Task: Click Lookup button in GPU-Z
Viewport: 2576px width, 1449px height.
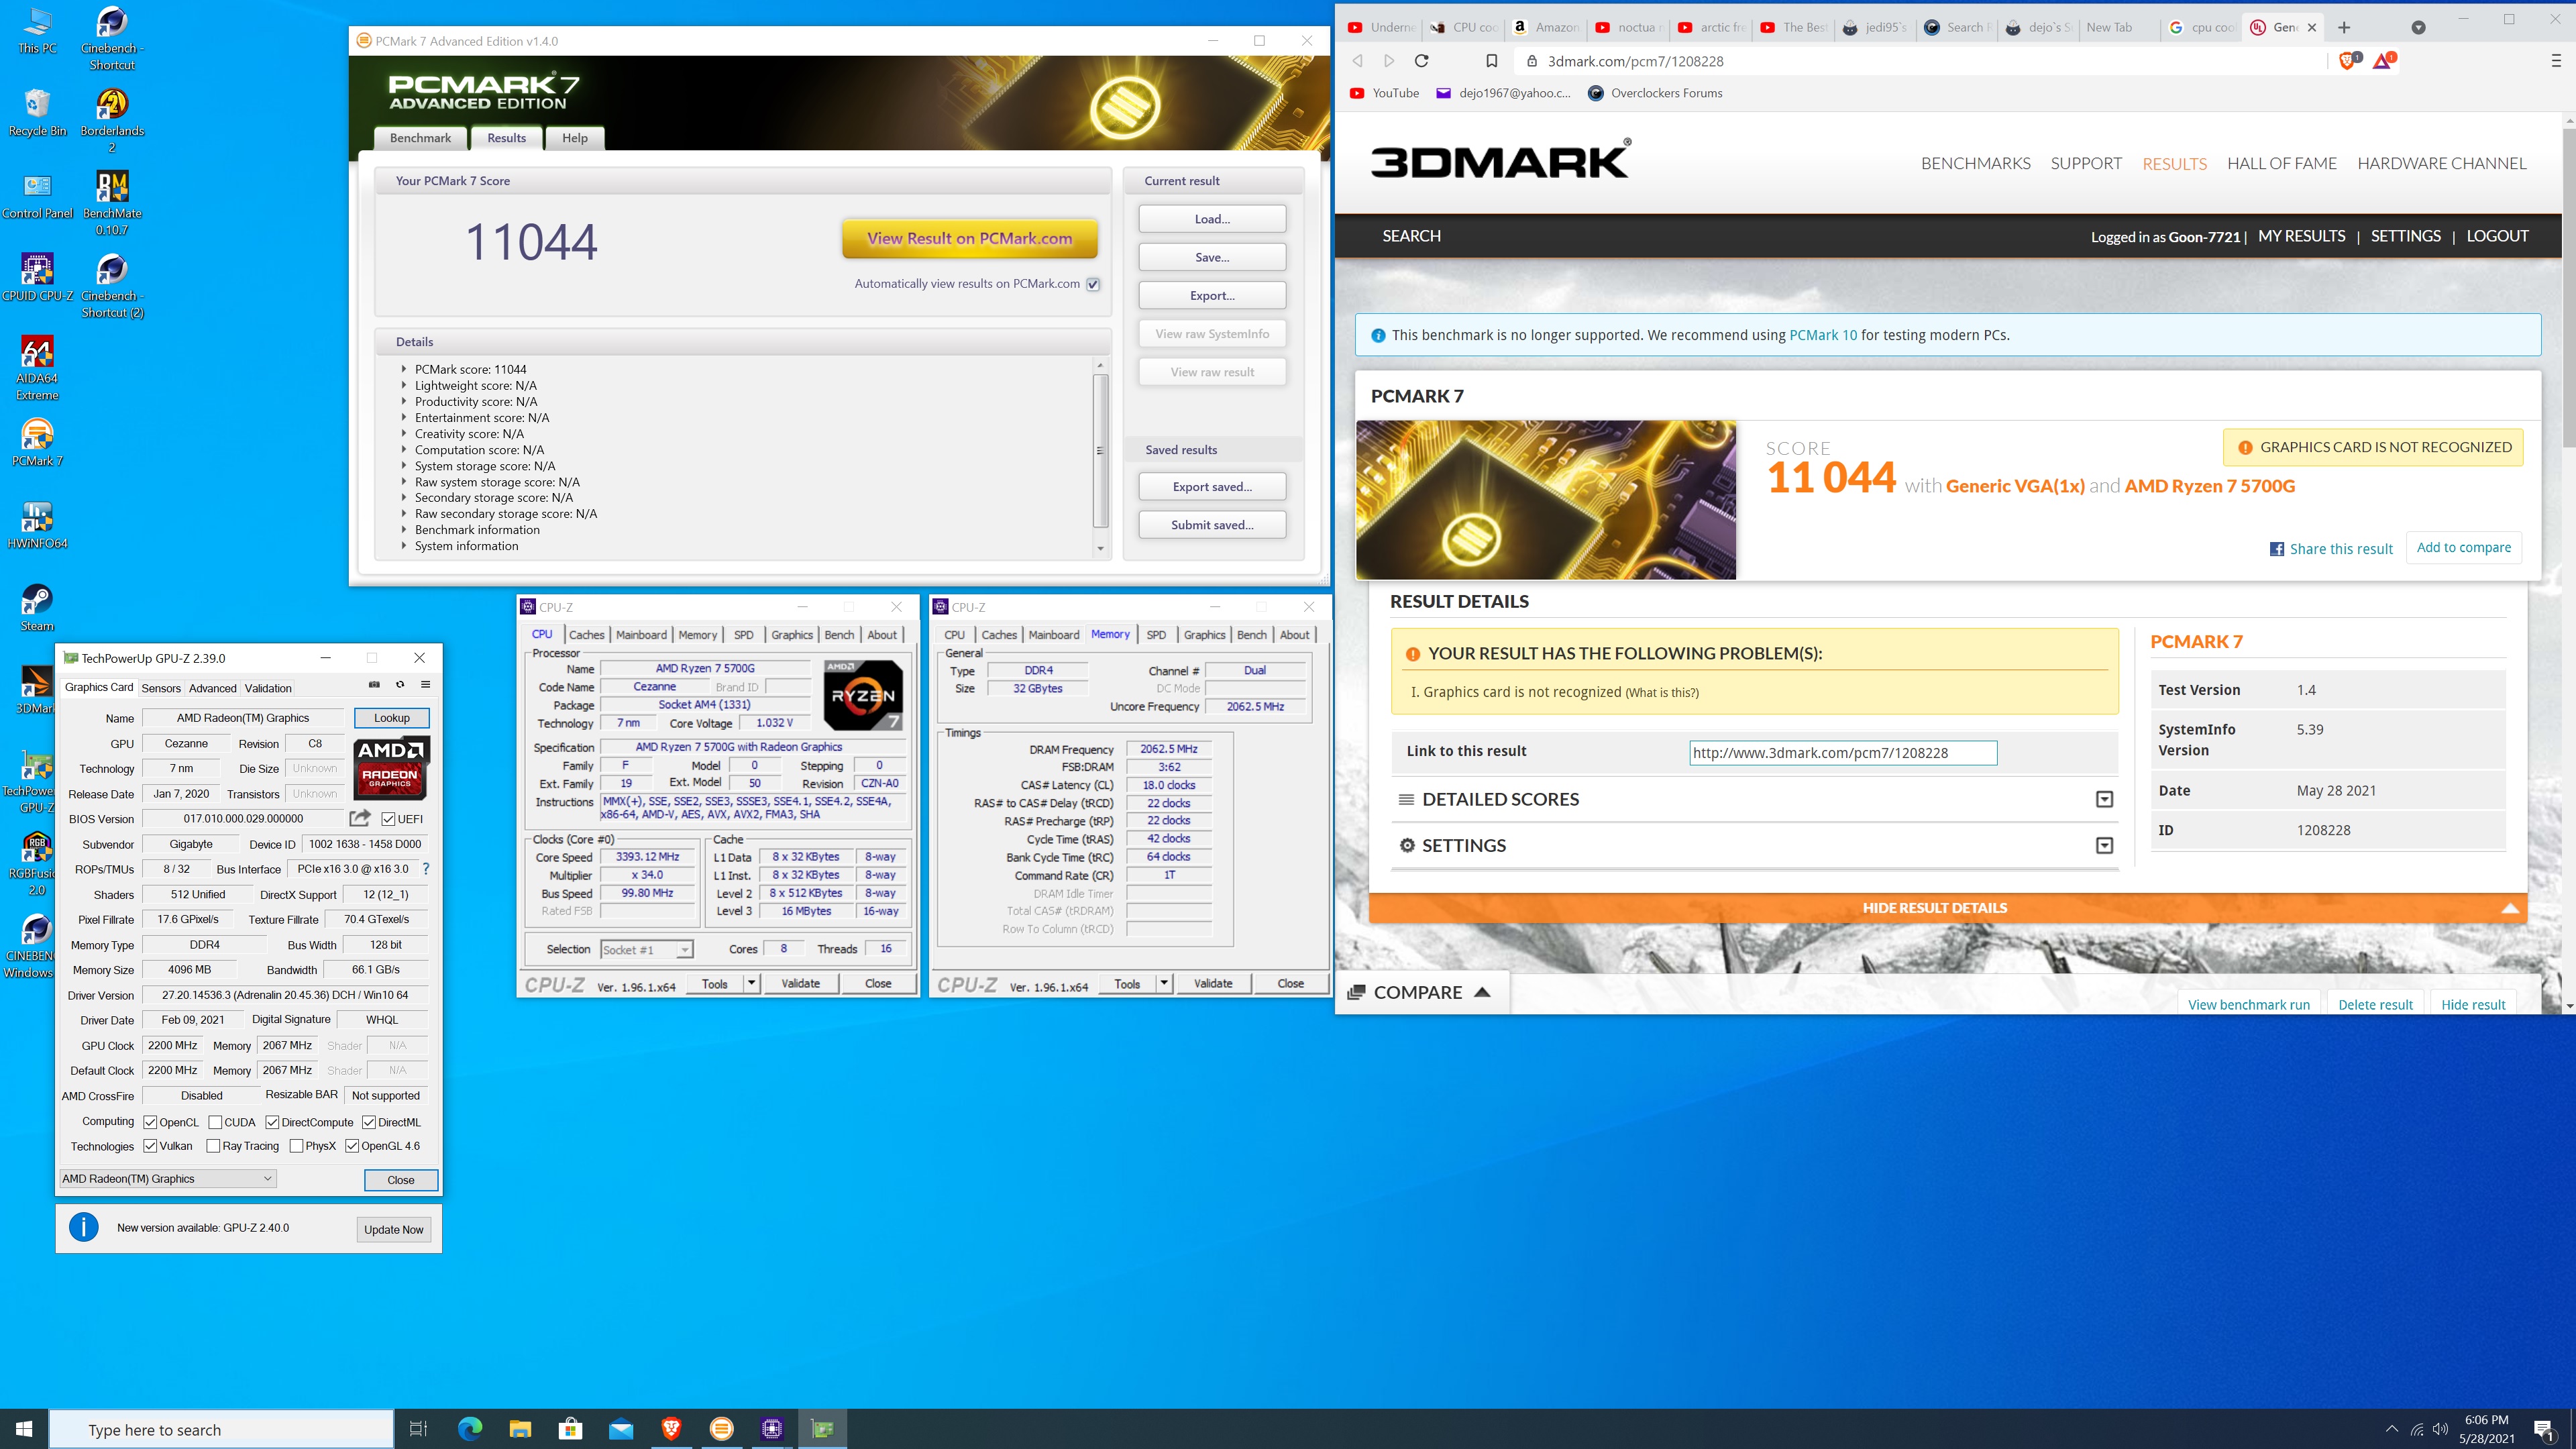Action: pos(391,718)
